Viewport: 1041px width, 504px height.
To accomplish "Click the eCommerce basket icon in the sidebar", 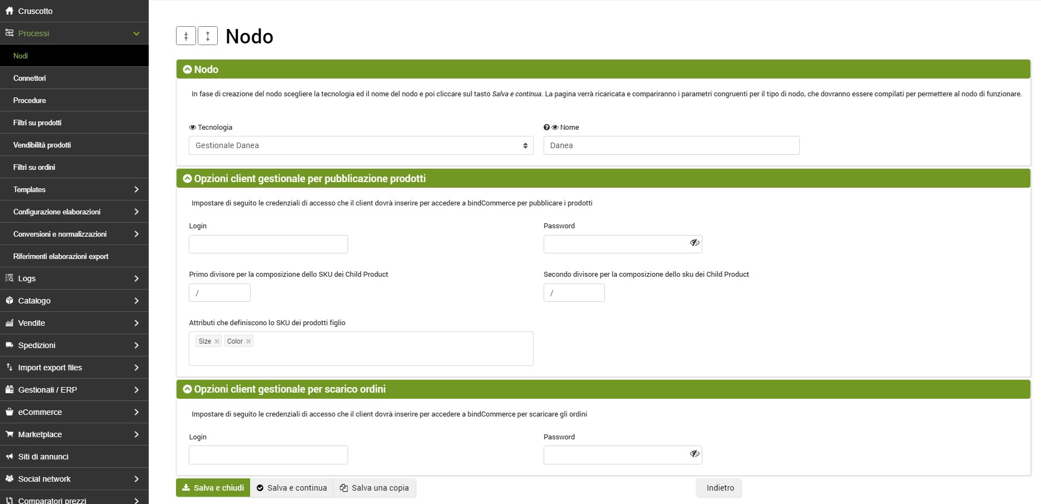I will (x=9, y=412).
